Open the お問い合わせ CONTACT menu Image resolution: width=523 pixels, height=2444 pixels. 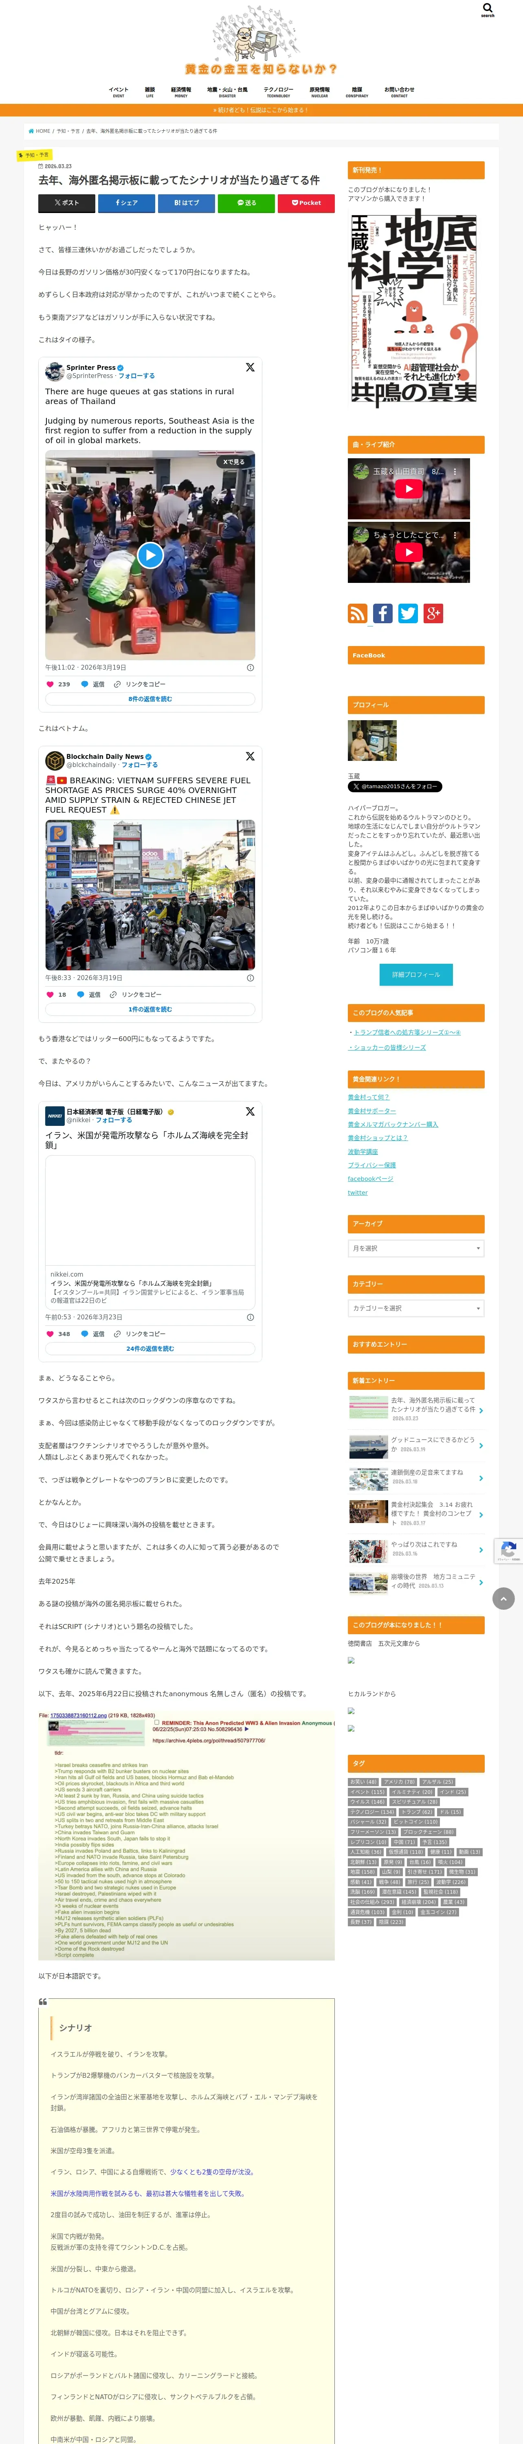(x=400, y=92)
